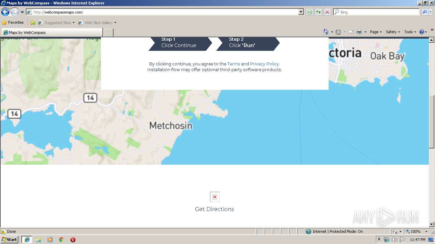Launch Chrome from the taskbar
Viewport: 435px width, 244px height.
click(62, 240)
